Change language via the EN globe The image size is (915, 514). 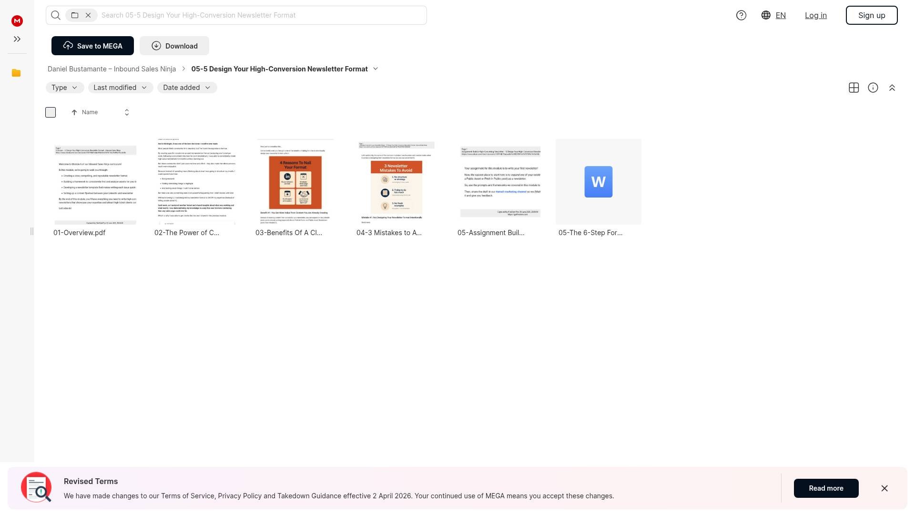tap(773, 15)
